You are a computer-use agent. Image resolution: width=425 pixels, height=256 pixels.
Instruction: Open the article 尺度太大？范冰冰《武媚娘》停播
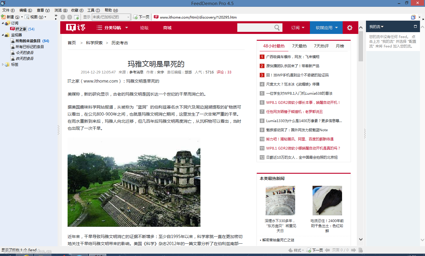point(293,84)
